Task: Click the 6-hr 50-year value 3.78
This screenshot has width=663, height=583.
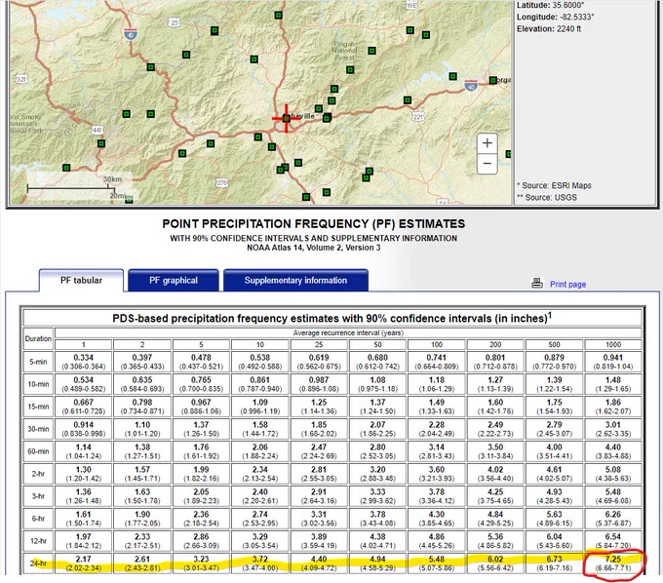Action: pos(377,514)
